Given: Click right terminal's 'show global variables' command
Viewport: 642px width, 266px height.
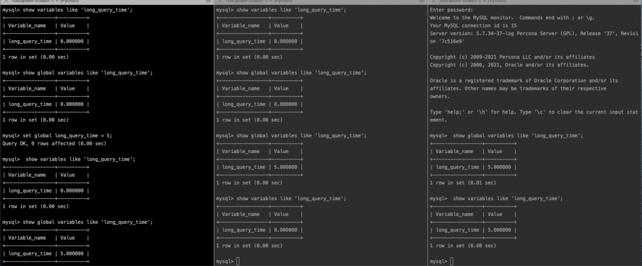Looking at the screenshot, I should pos(518,136).
